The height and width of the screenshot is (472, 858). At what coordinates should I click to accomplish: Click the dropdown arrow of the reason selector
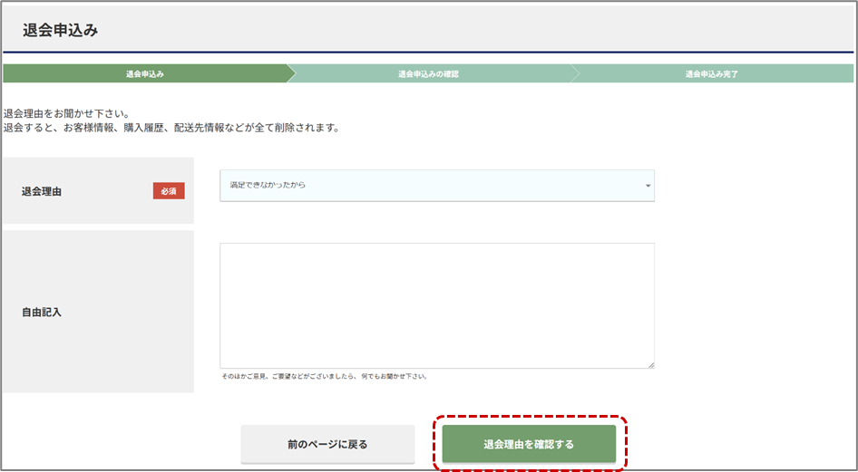click(x=648, y=186)
